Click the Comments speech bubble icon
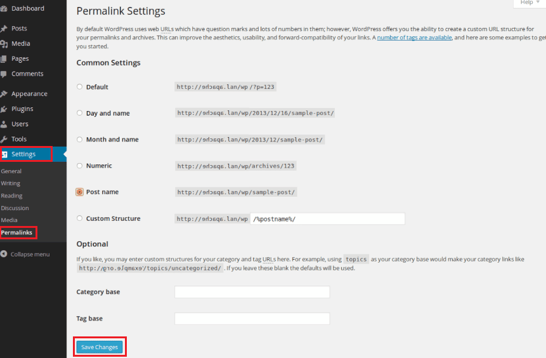Viewport: 546px width, 358px height. [3, 74]
